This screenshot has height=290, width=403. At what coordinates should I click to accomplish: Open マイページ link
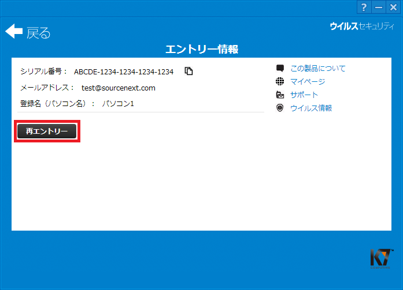tap(308, 82)
